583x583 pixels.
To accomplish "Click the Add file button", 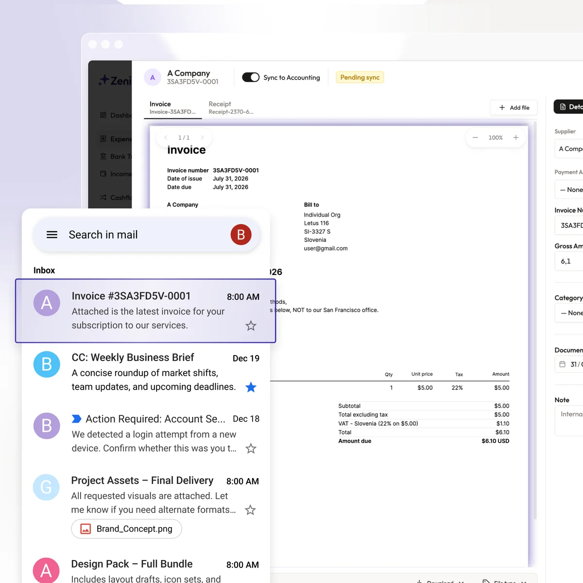I will click(514, 107).
